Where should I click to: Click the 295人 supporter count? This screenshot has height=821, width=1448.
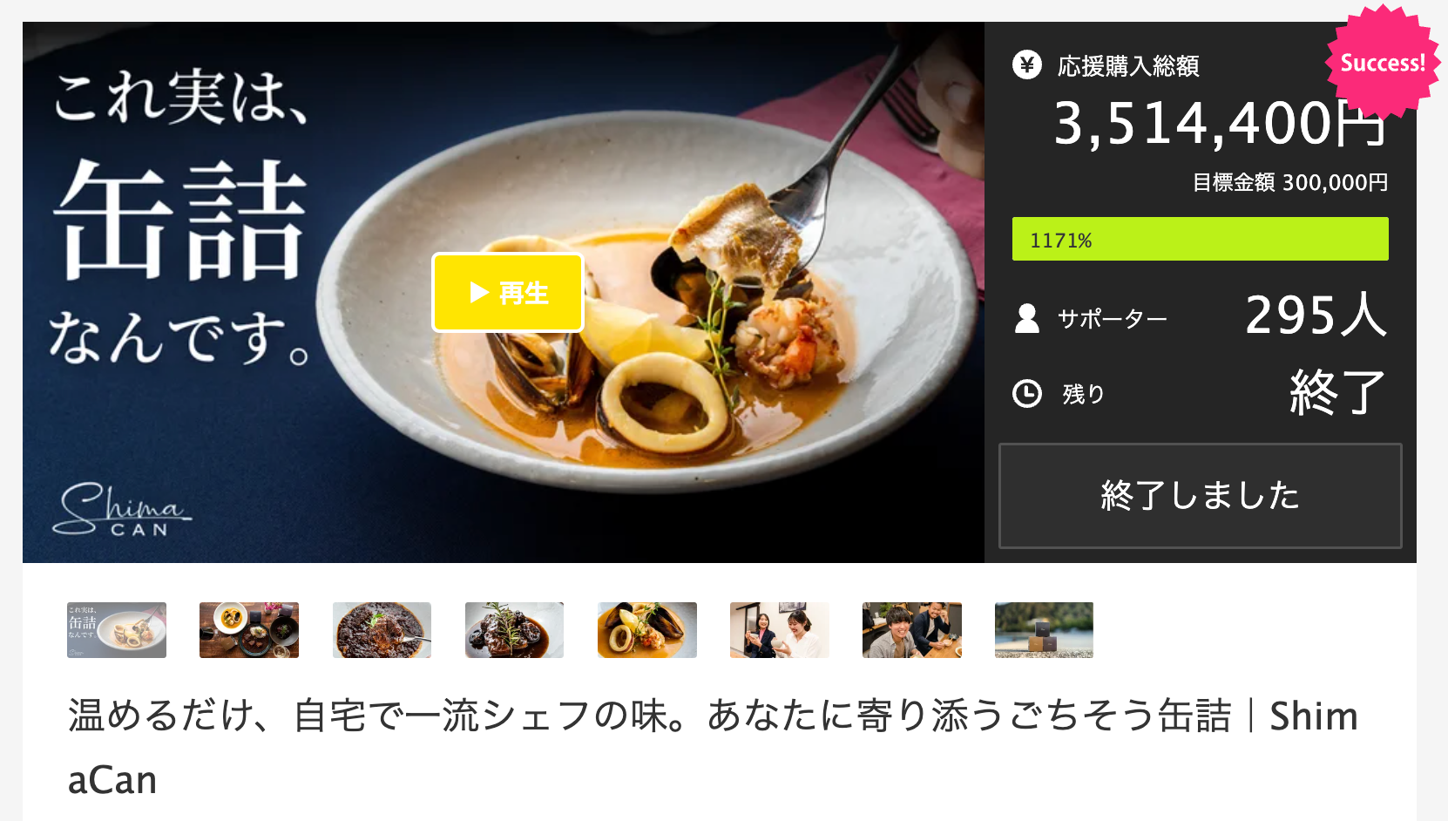click(x=1316, y=315)
